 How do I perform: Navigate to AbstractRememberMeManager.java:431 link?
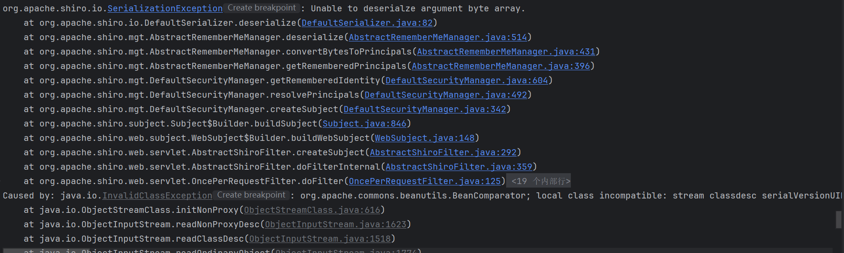click(506, 51)
